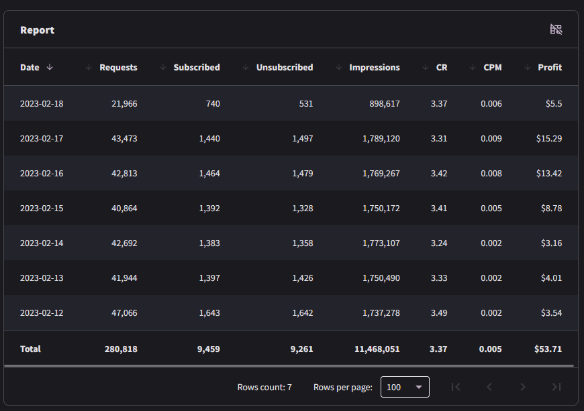
Task: Click the Profit column header label
Action: tap(550, 67)
